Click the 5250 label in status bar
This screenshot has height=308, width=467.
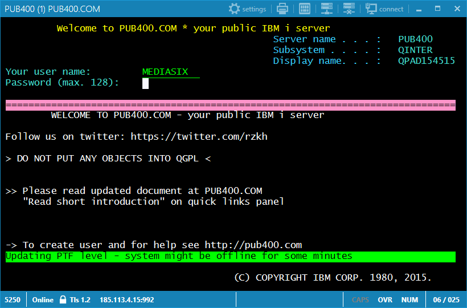click(11, 299)
